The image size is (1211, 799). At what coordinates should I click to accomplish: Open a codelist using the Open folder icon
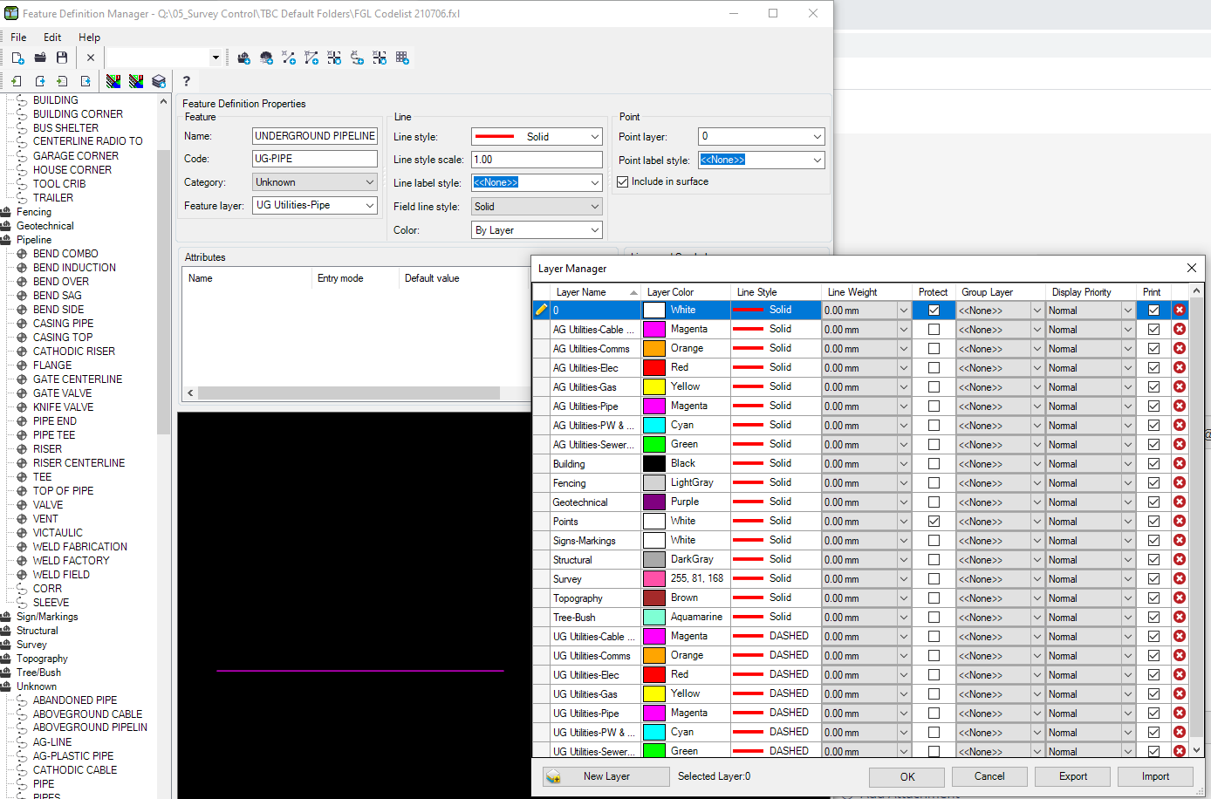(39, 58)
